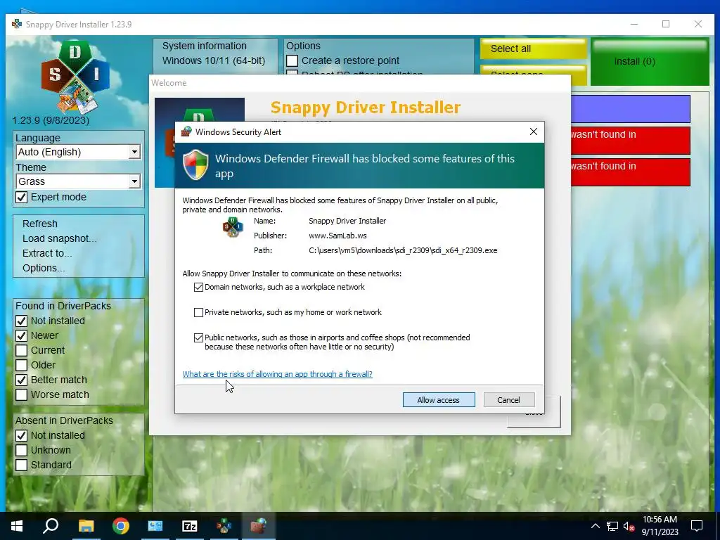Close the Windows Security Alert dialog
Screen dimensions: 720x540
tap(534, 131)
